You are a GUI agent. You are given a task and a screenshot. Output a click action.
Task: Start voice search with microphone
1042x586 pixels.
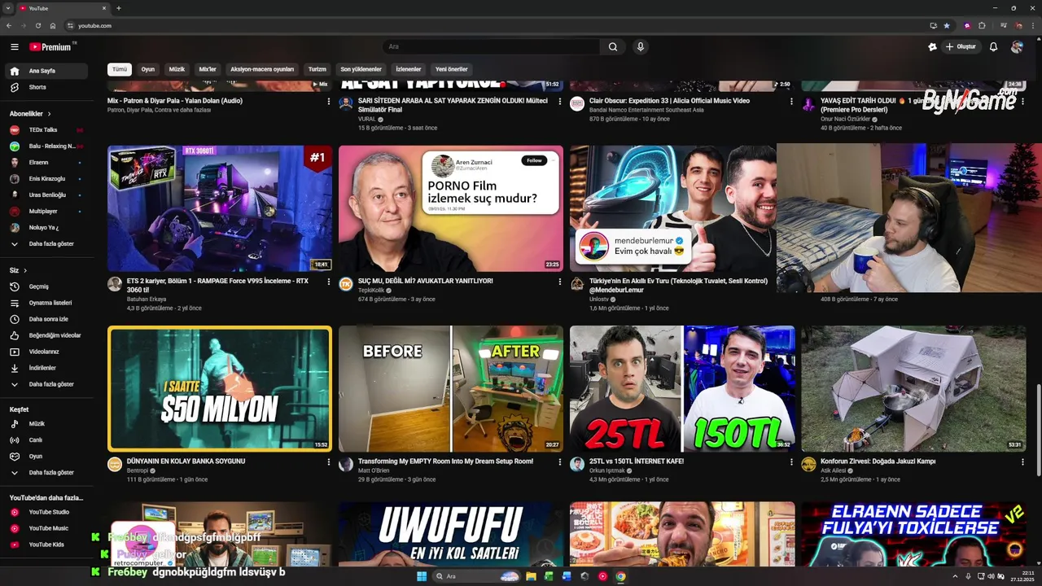641,47
